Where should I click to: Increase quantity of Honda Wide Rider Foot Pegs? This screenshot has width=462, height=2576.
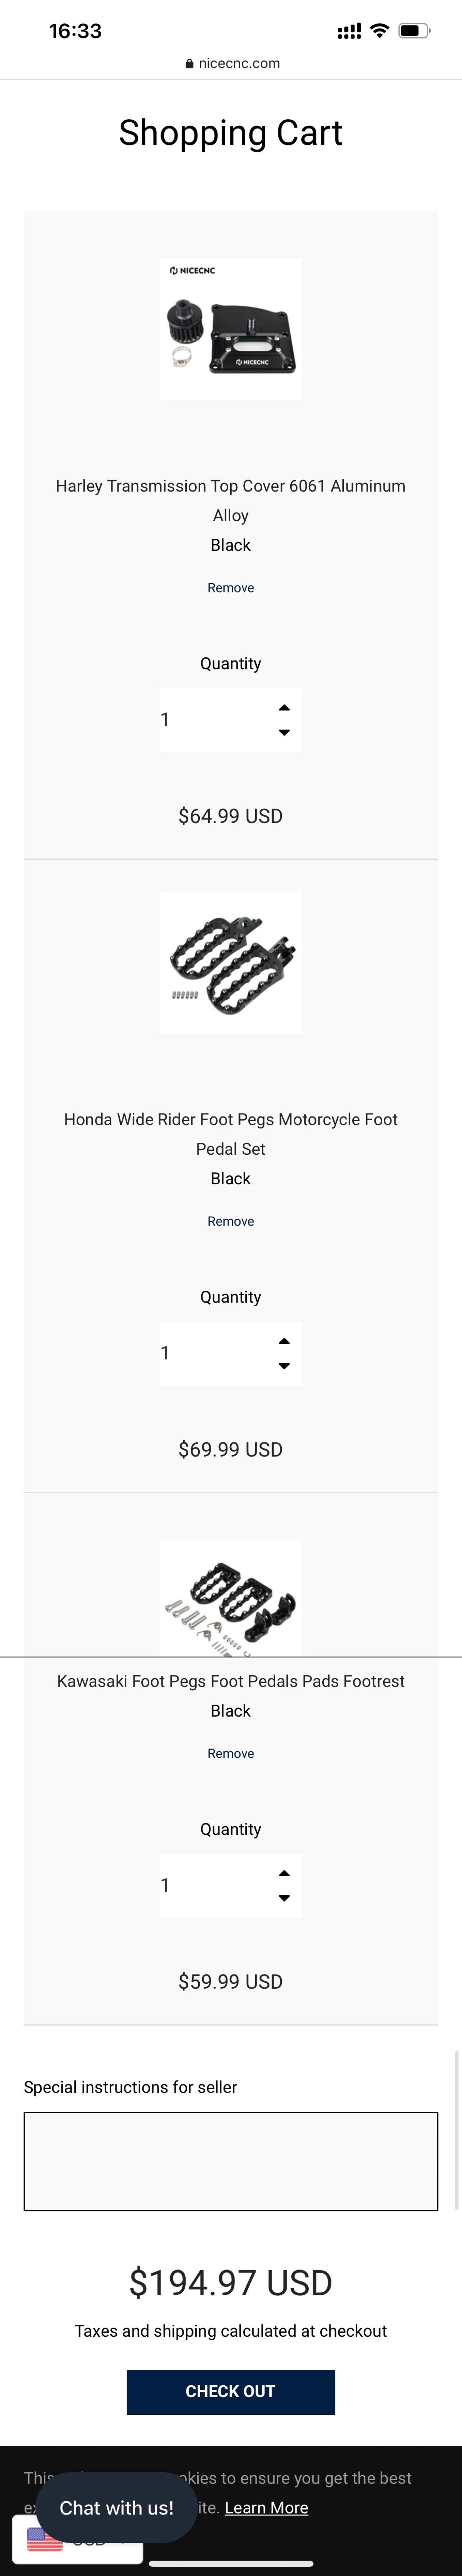tap(284, 1341)
